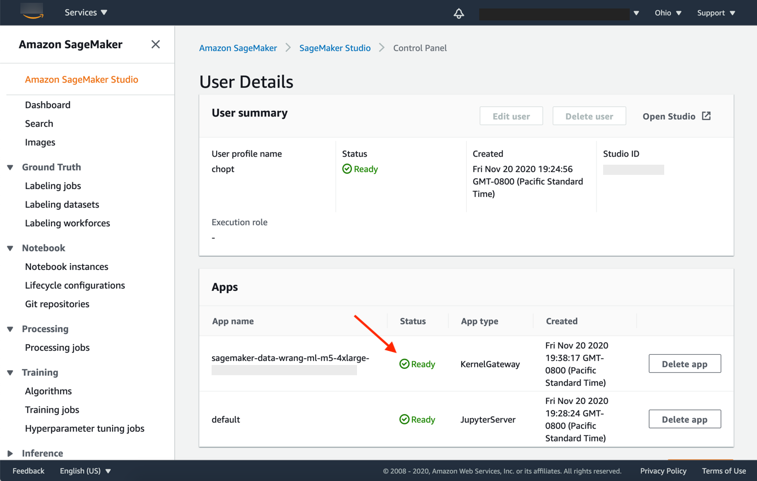
Task: Click the AWS logo icon
Action: pyautogui.click(x=32, y=11)
